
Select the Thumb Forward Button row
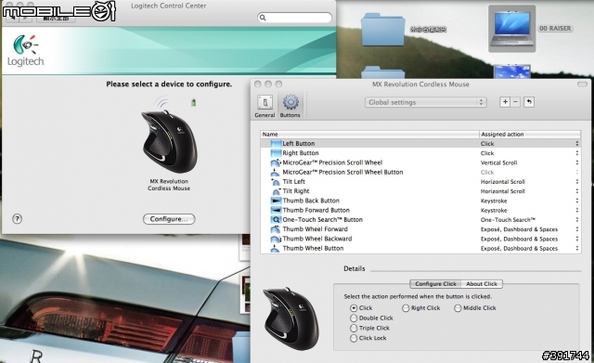(420, 210)
